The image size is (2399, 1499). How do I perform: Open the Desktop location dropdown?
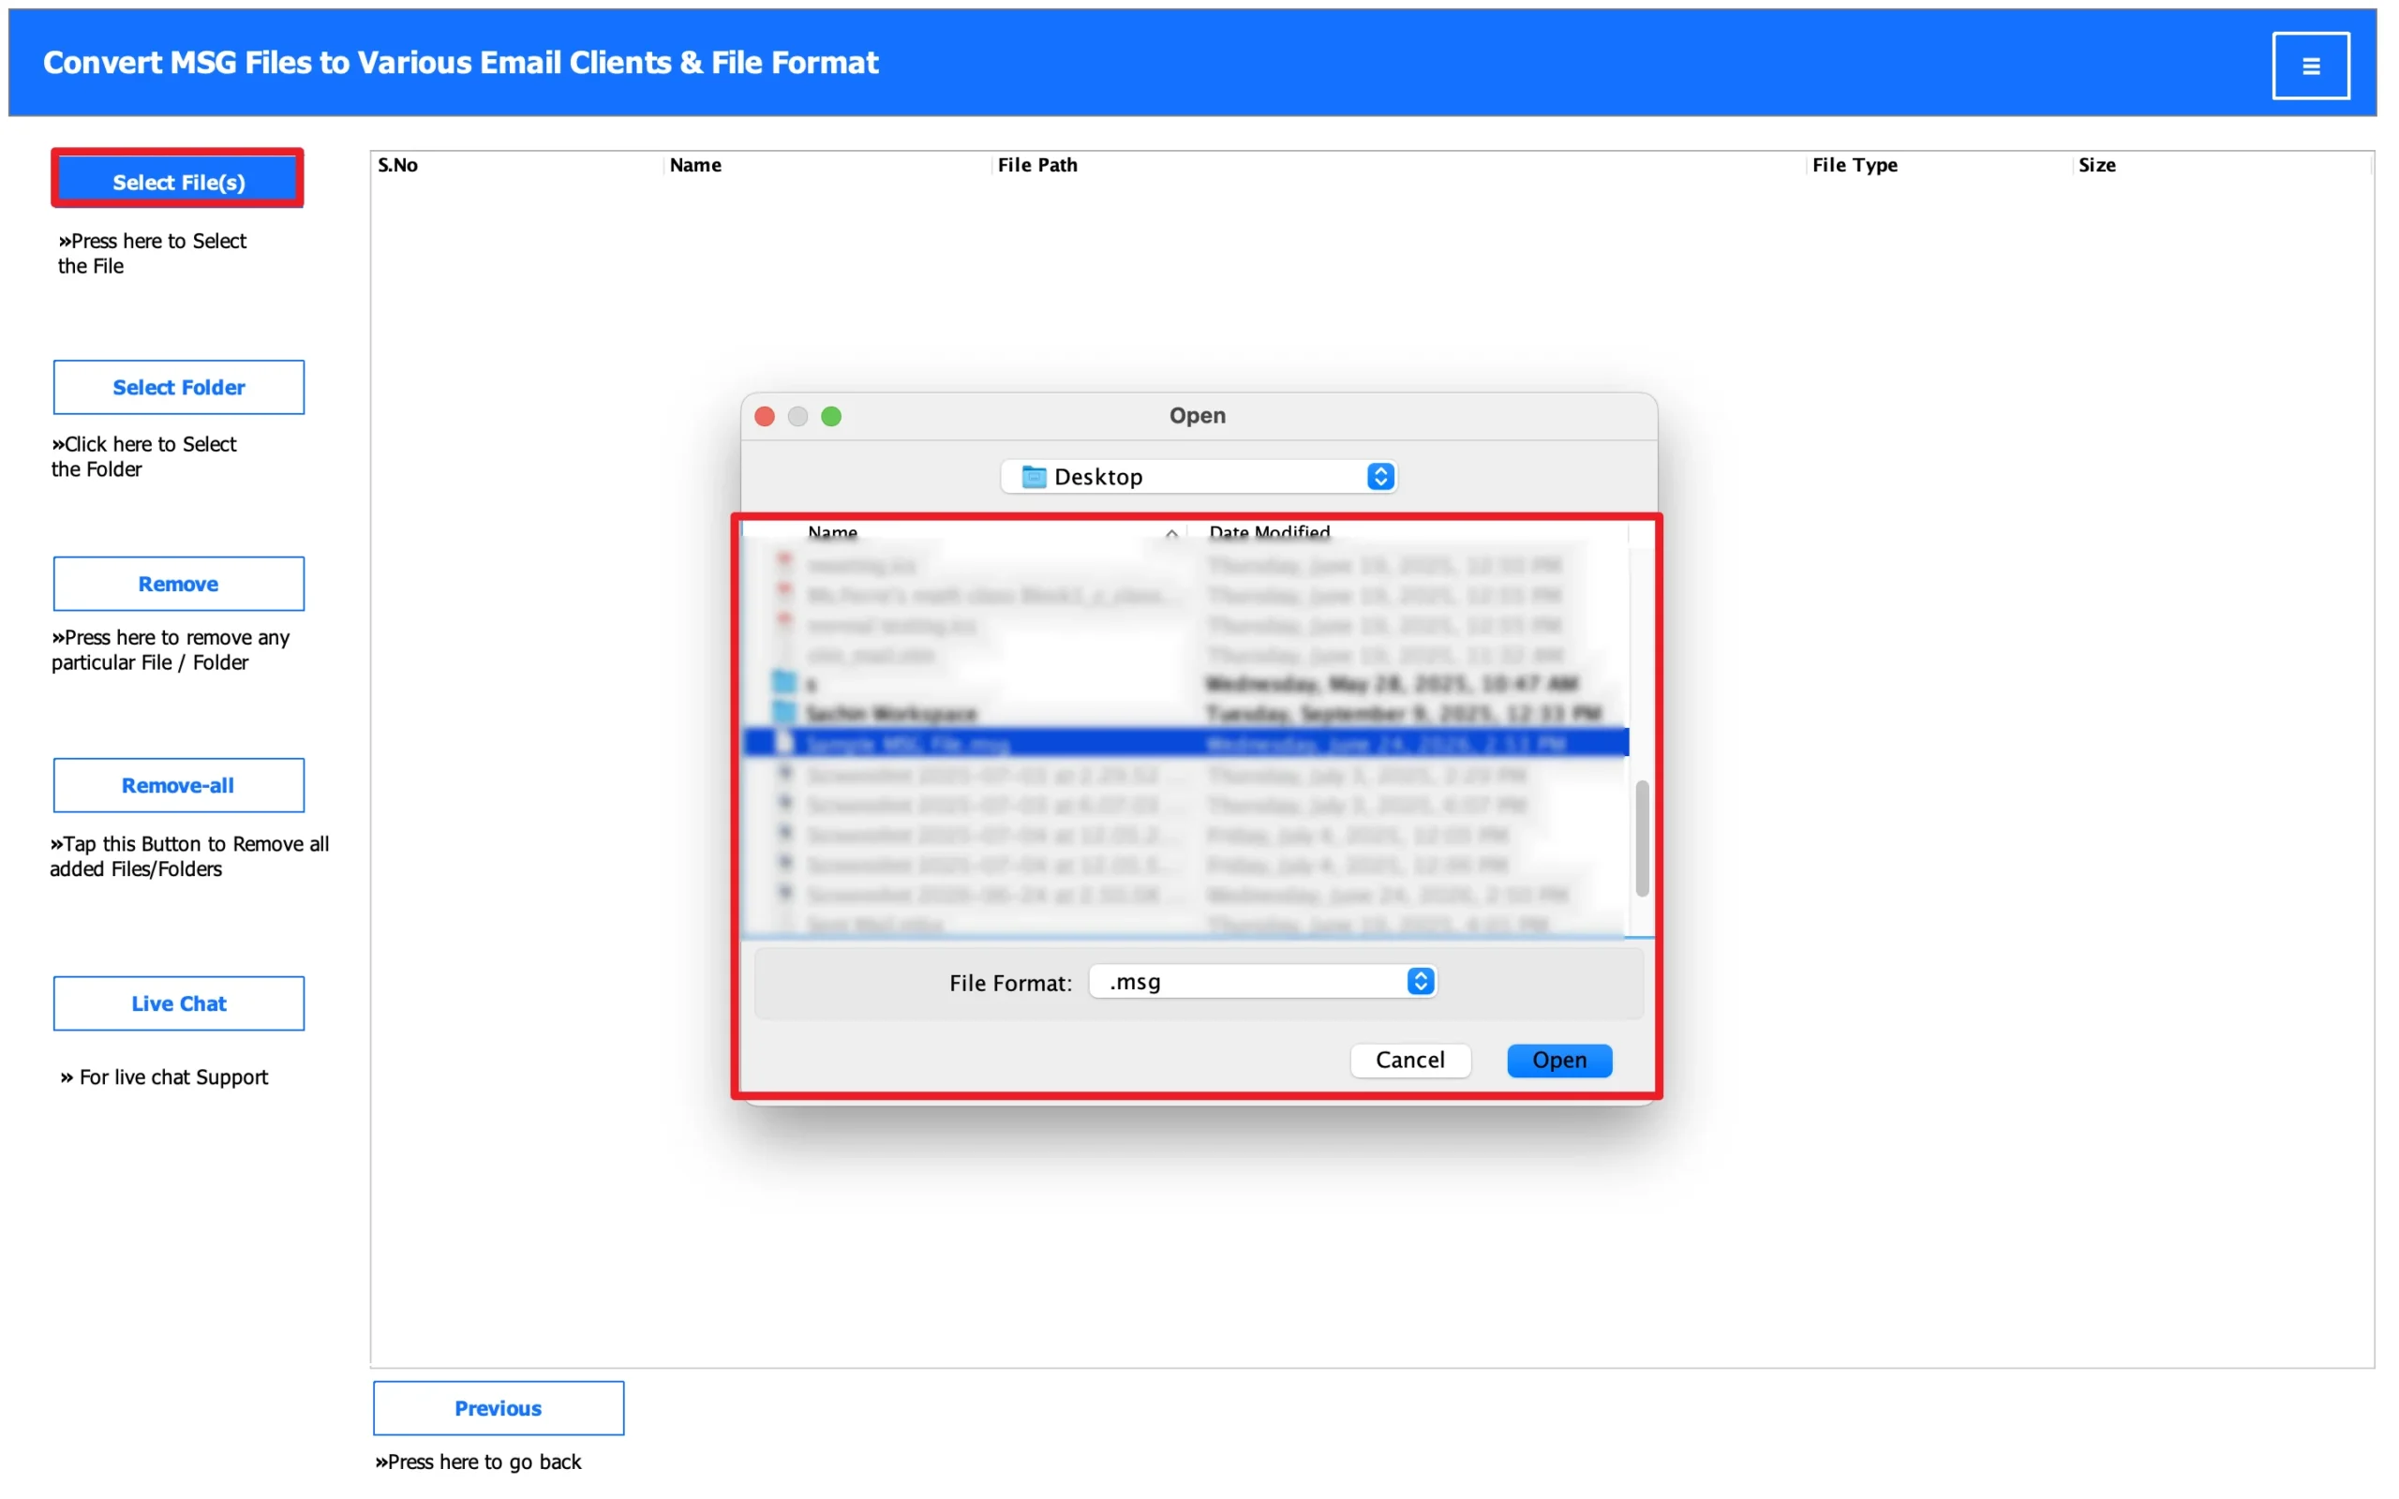click(1199, 476)
